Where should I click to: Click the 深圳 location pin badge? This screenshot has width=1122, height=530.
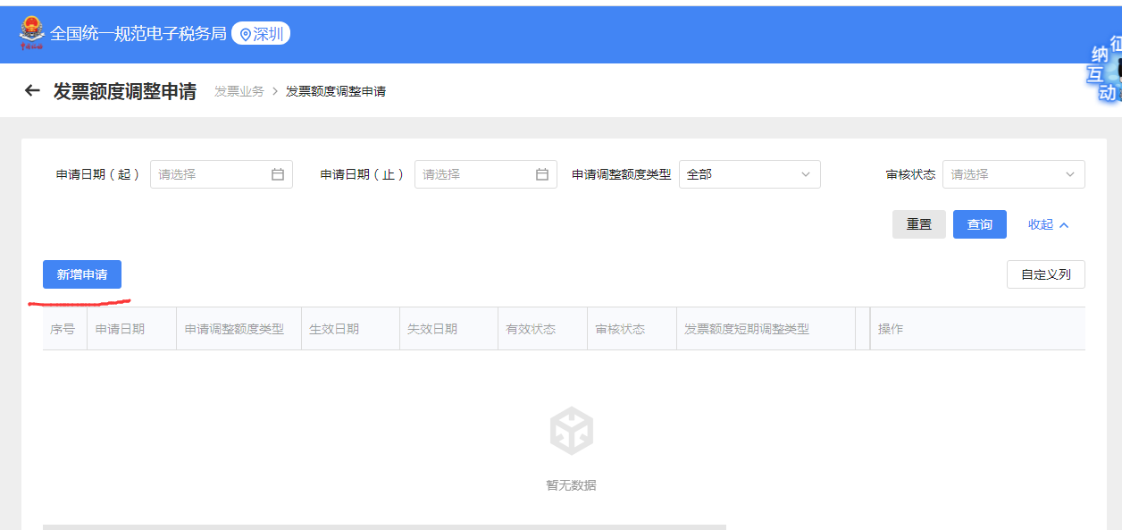261,34
